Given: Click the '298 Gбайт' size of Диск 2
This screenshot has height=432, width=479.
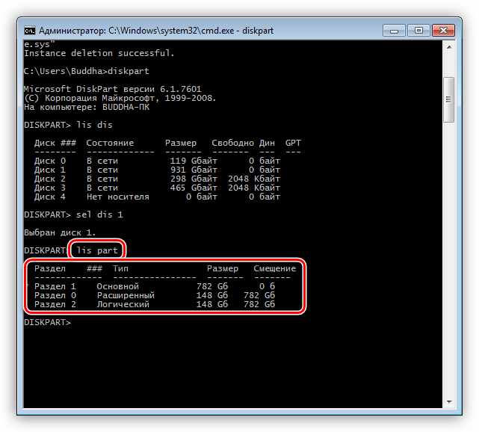Looking at the screenshot, I should (194, 179).
